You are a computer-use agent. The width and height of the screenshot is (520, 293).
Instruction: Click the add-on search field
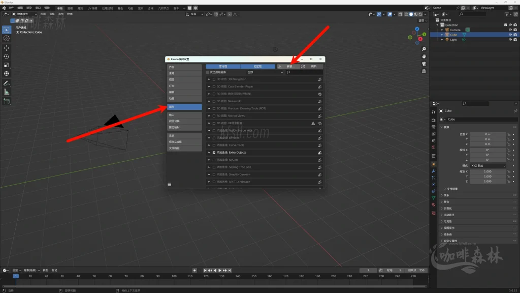click(x=304, y=73)
